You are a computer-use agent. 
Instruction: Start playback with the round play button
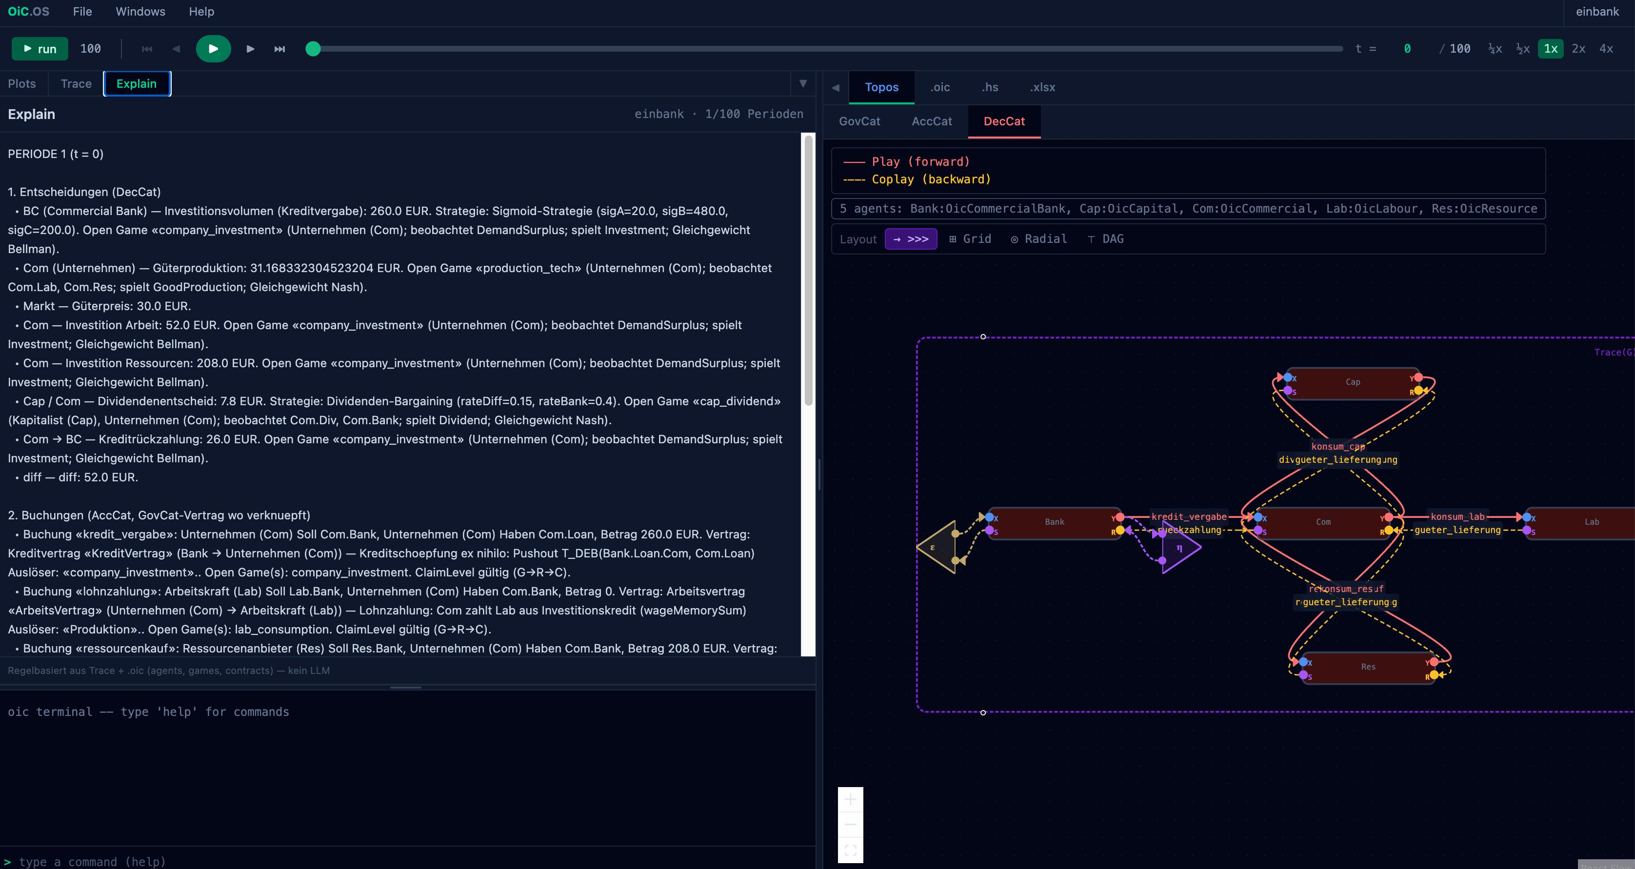click(213, 49)
